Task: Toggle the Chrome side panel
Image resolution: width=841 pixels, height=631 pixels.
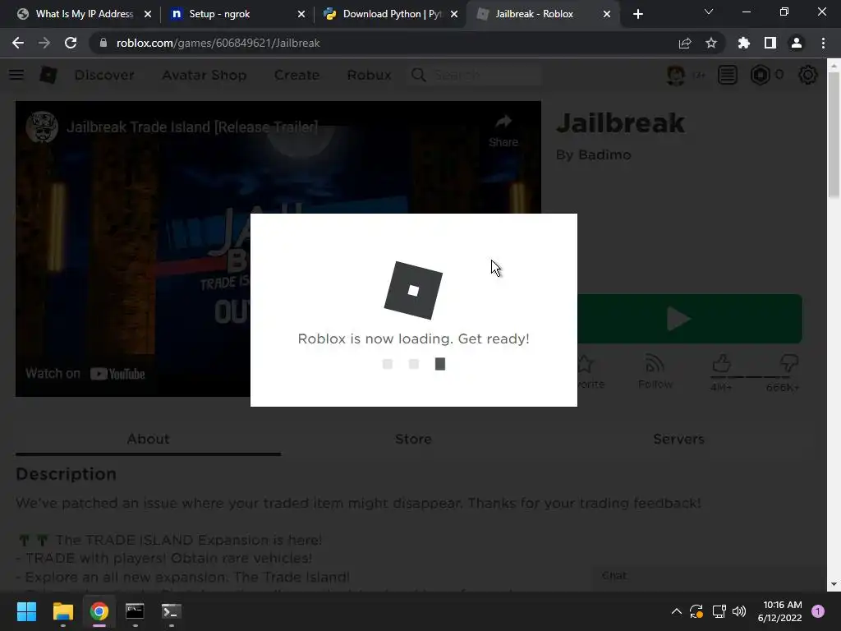Action: (x=770, y=43)
